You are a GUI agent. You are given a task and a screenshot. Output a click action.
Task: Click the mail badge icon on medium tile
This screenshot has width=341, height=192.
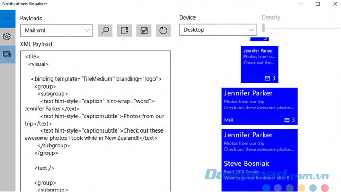(267, 78)
